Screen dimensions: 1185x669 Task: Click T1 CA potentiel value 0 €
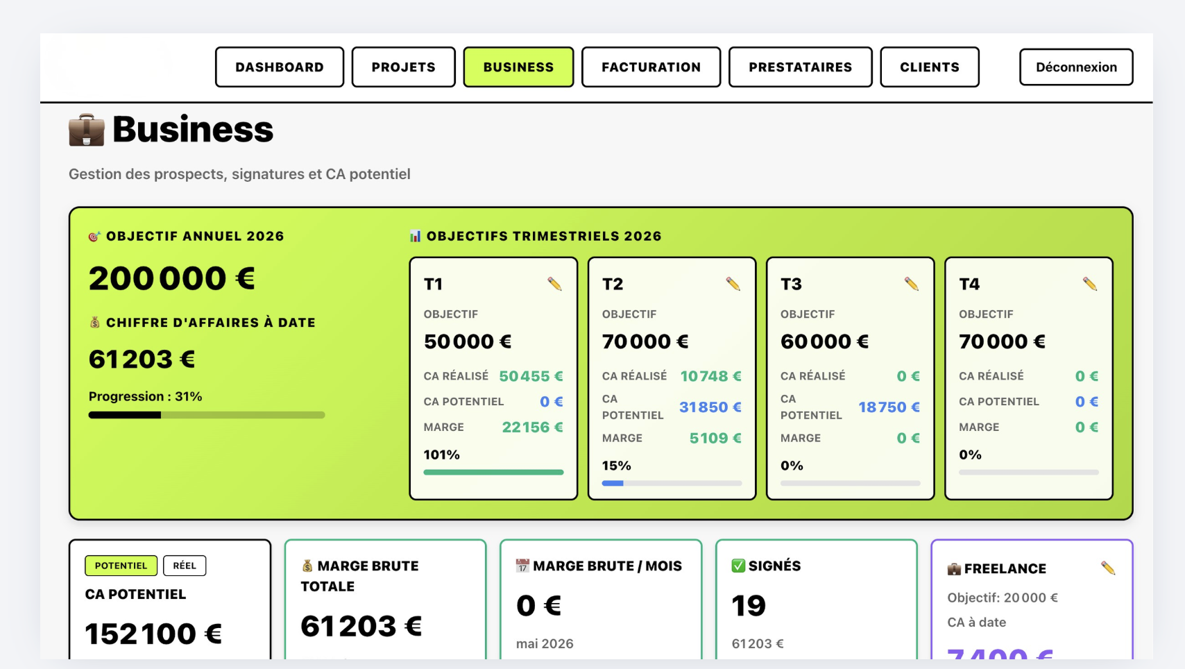pyautogui.click(x=552, y=402)
